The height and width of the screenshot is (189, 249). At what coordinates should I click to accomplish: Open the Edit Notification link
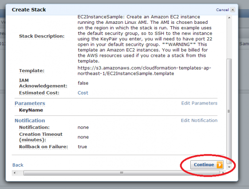199,120
